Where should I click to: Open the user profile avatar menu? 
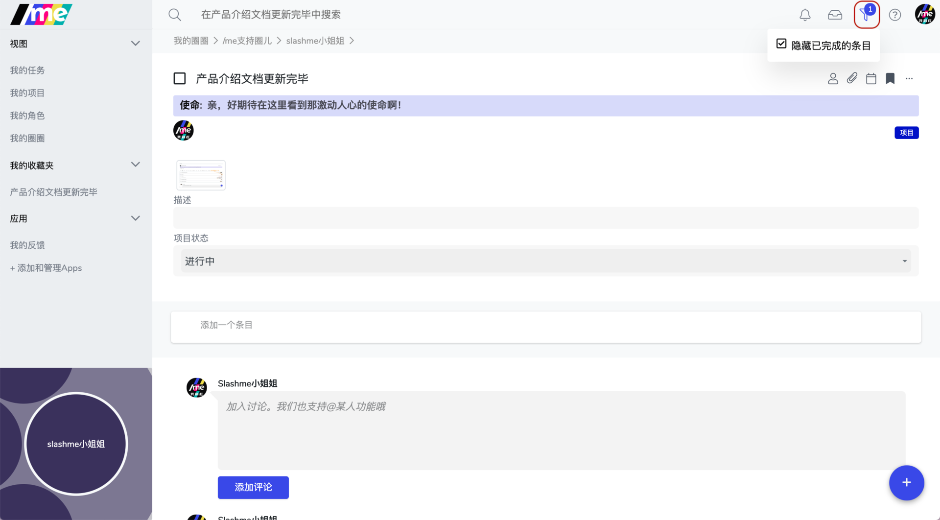925,14
